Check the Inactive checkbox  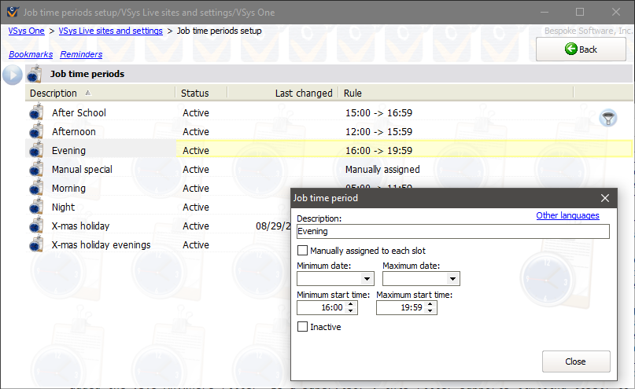click(303, 327)
